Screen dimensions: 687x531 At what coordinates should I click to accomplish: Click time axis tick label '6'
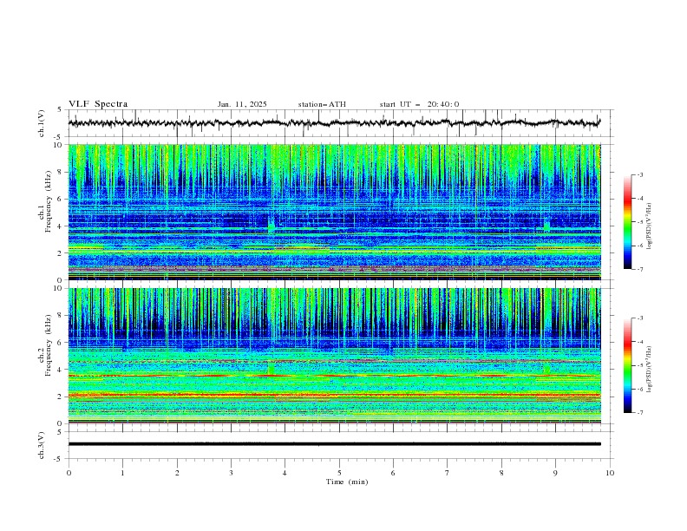point(393,473)
